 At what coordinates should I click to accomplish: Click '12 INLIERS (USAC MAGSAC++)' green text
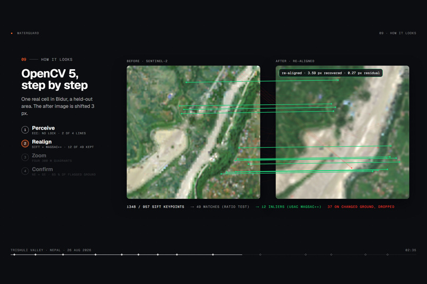(x=291, y=207)
